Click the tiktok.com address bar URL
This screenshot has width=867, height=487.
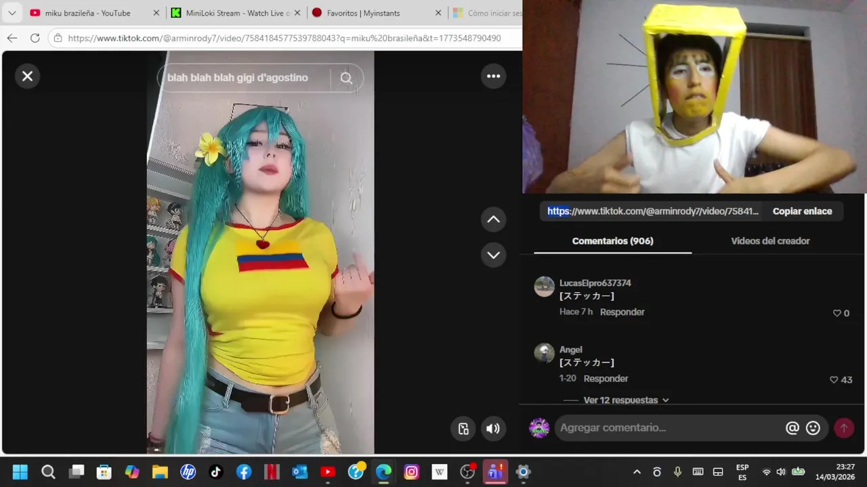284,38
